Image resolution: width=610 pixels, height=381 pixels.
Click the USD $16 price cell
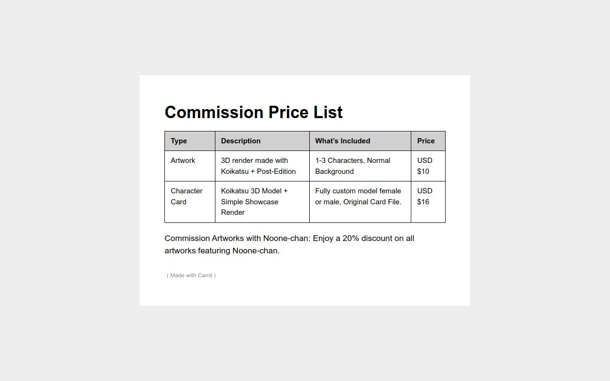pyautogui.click(x=425, y=196)
